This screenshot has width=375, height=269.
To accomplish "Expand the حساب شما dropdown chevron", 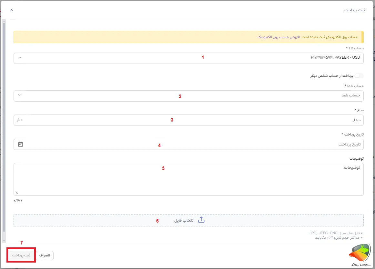I will (20, 95).
